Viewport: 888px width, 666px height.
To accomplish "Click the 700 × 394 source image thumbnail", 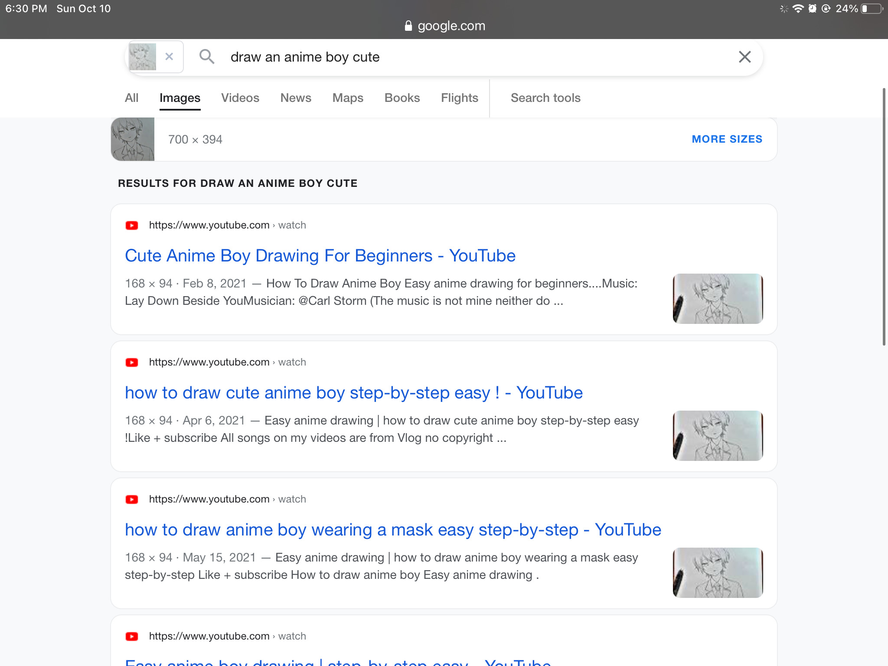I will pos(133,139).
